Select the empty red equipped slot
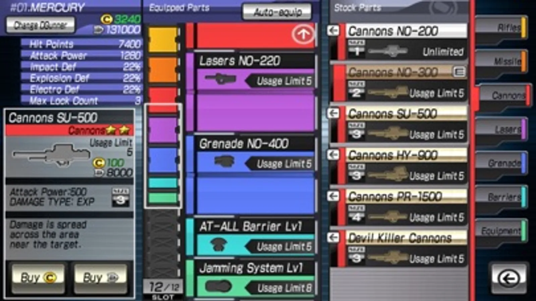 251,35
